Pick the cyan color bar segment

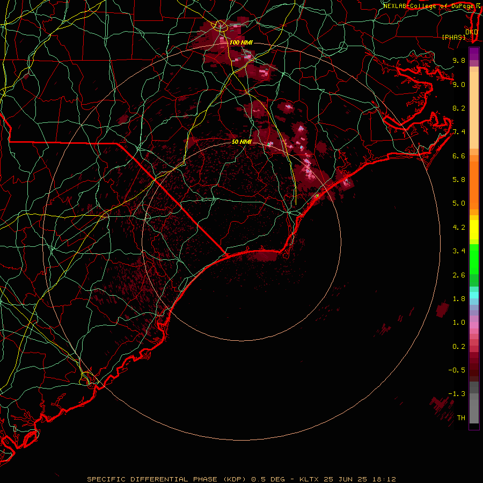(x=474, y=295)
